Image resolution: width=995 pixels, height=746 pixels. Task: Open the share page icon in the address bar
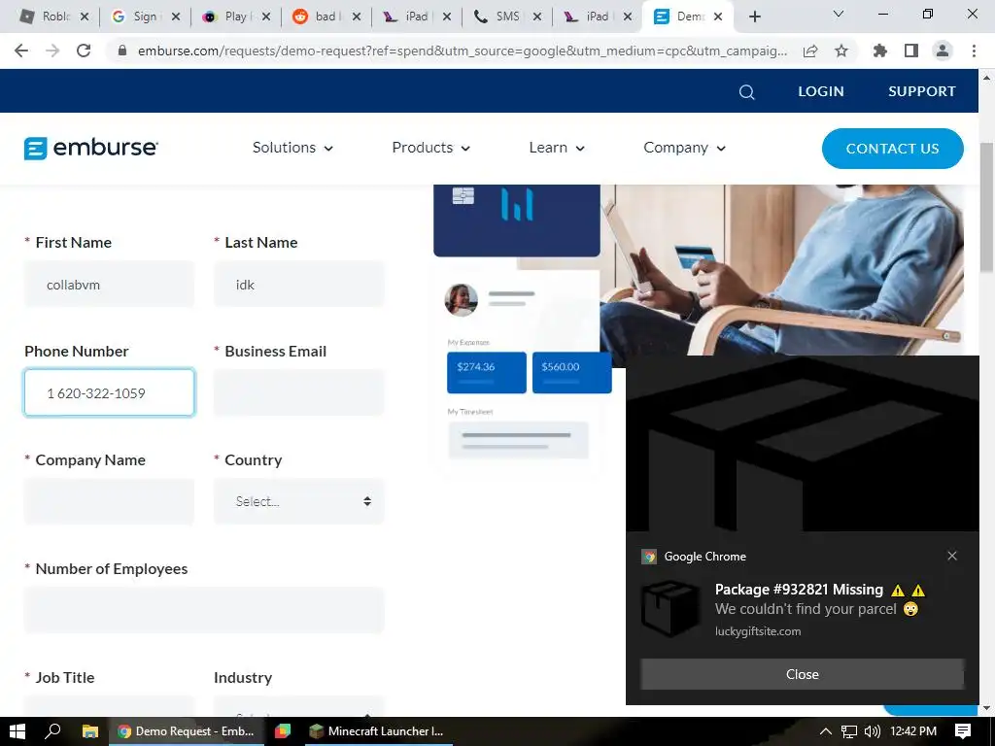pyautogui.click(x=810, y=51)
